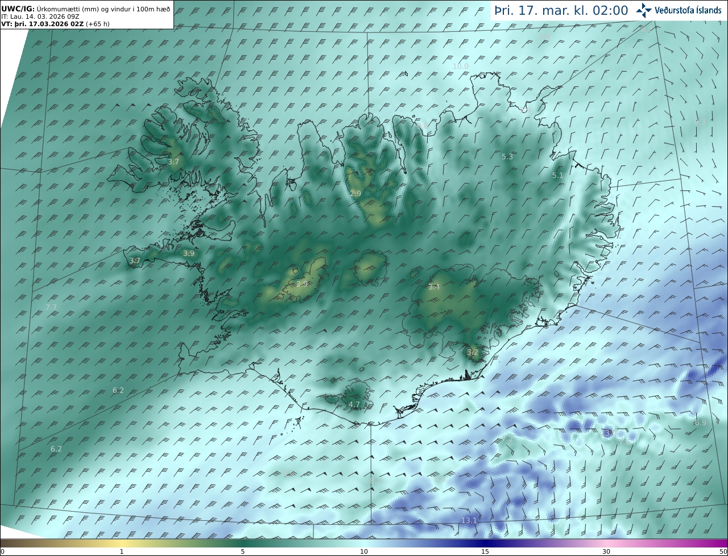Viewport: 728px width, 556px height.
Task: Click the colorbar tick label 30
Action: [x=606, y=551]
